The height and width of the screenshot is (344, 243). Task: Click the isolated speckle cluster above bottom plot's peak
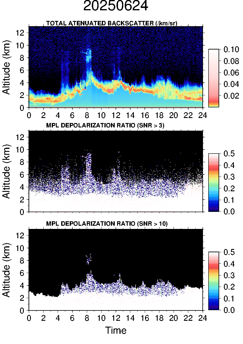(x=89, y=258)
